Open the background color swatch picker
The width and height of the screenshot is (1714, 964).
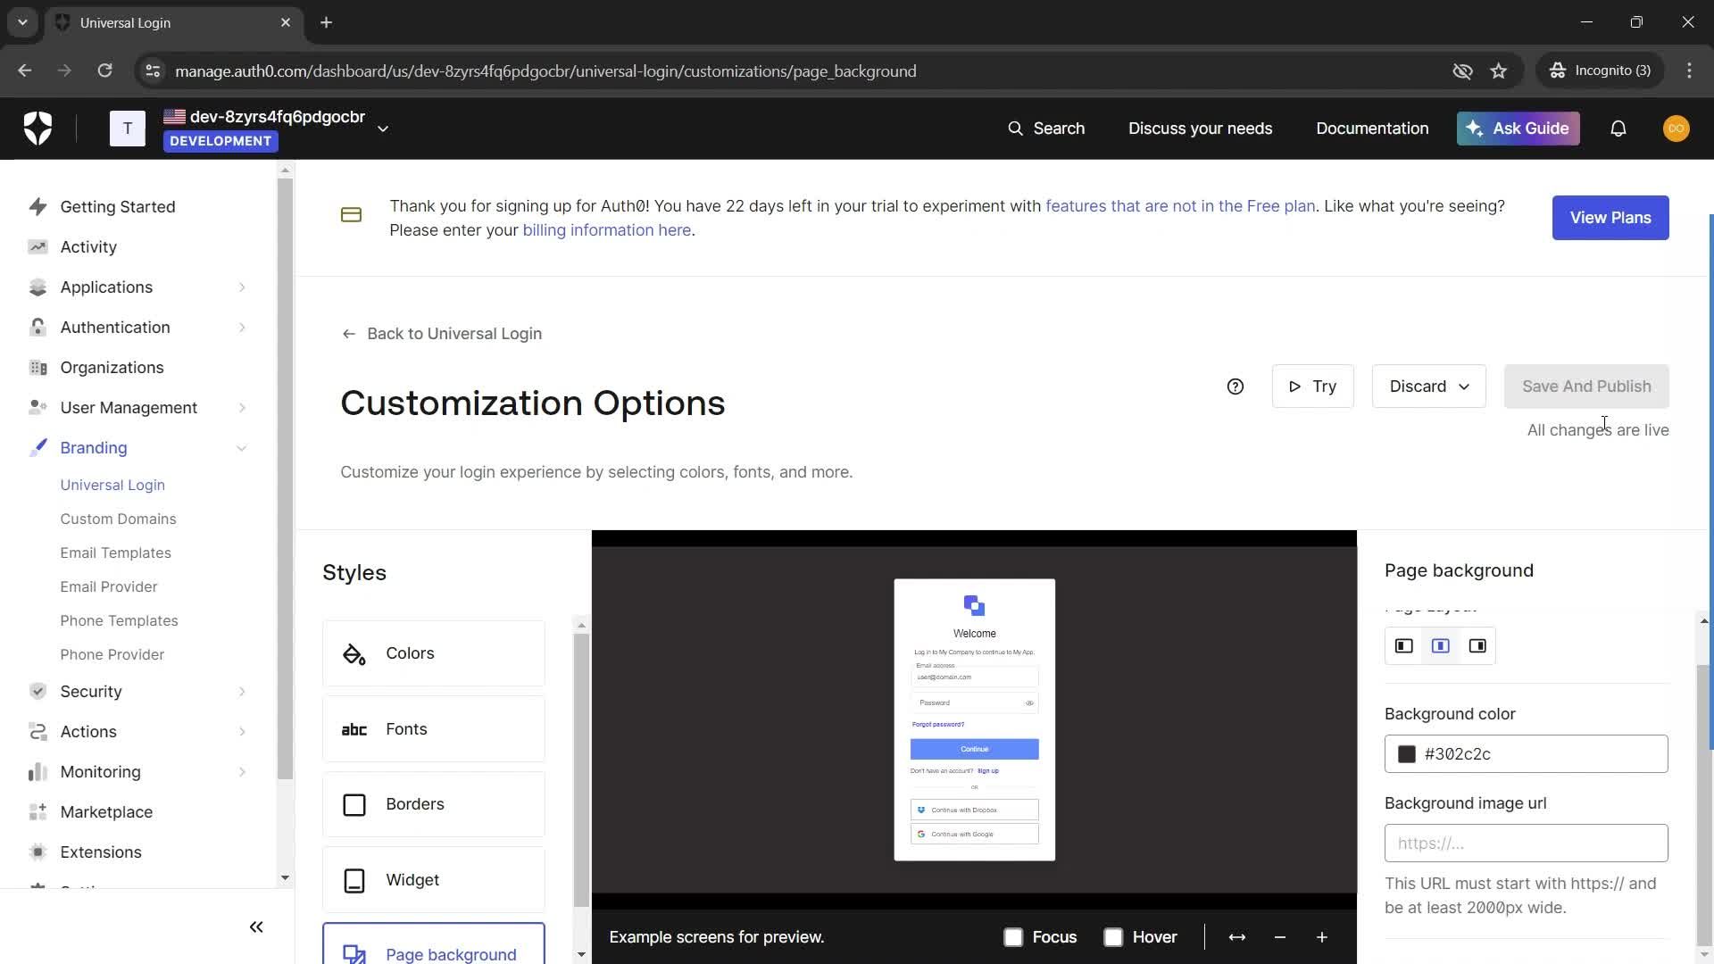1407,754
